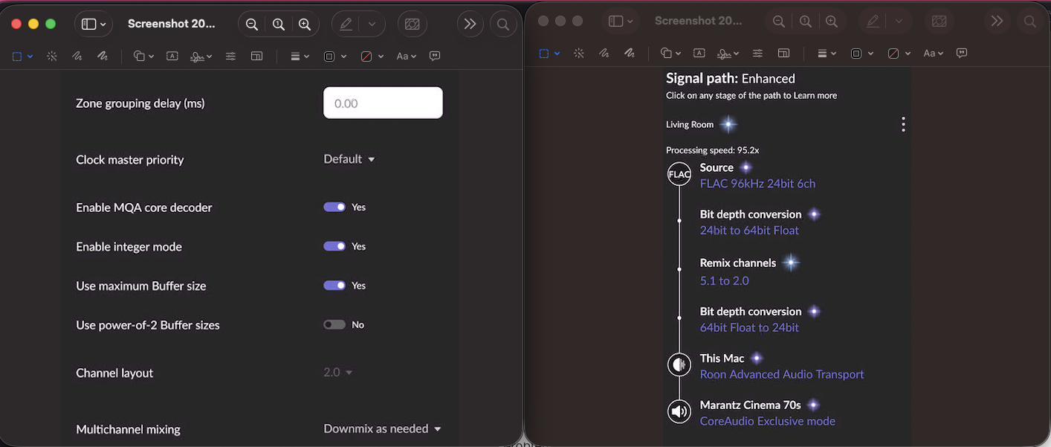Expand Multichannel mixing dropdown

coord(382,429)
